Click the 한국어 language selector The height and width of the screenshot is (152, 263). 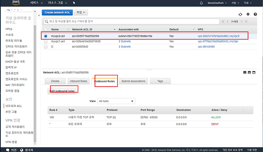pyautogui.click(x=29, y=150)
